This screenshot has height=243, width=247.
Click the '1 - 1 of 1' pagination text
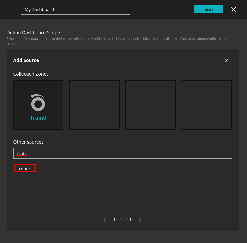point(122,220)
